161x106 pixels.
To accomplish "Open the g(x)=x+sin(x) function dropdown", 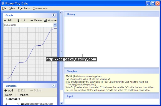I will tap(55, 25).
